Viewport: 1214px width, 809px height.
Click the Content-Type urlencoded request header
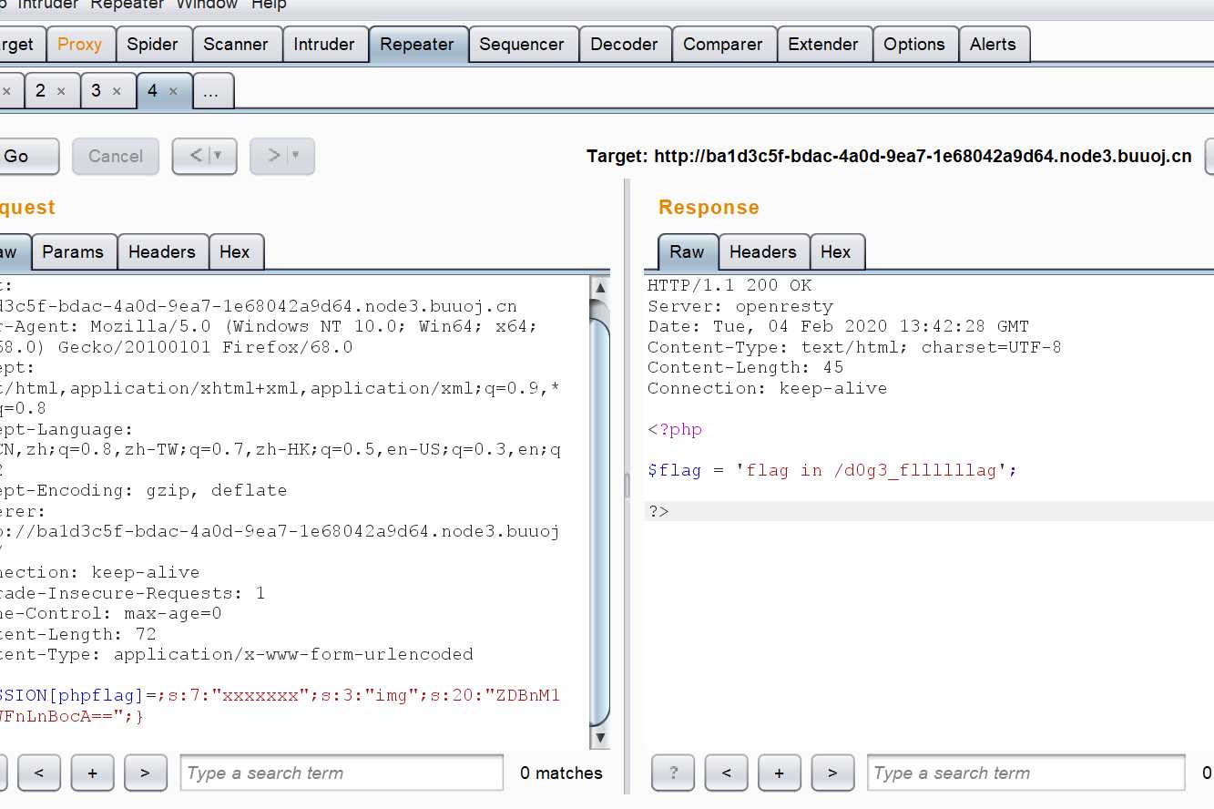click(237, 654)
